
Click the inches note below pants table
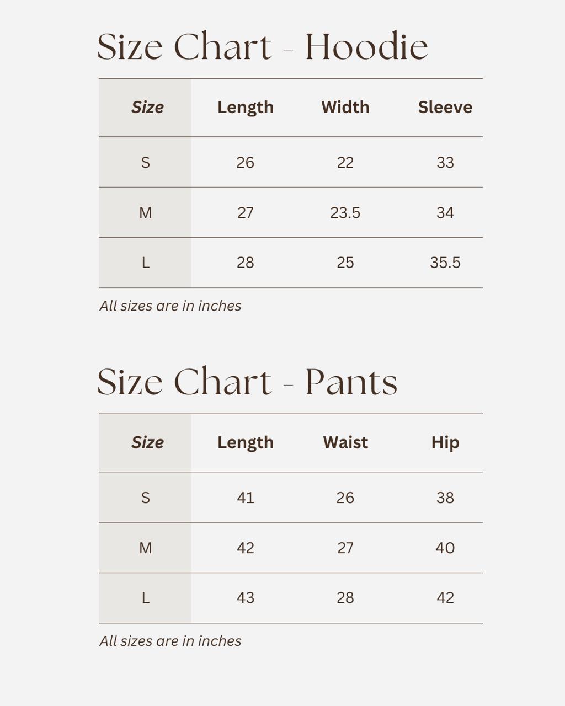click(x=170, y=641)
